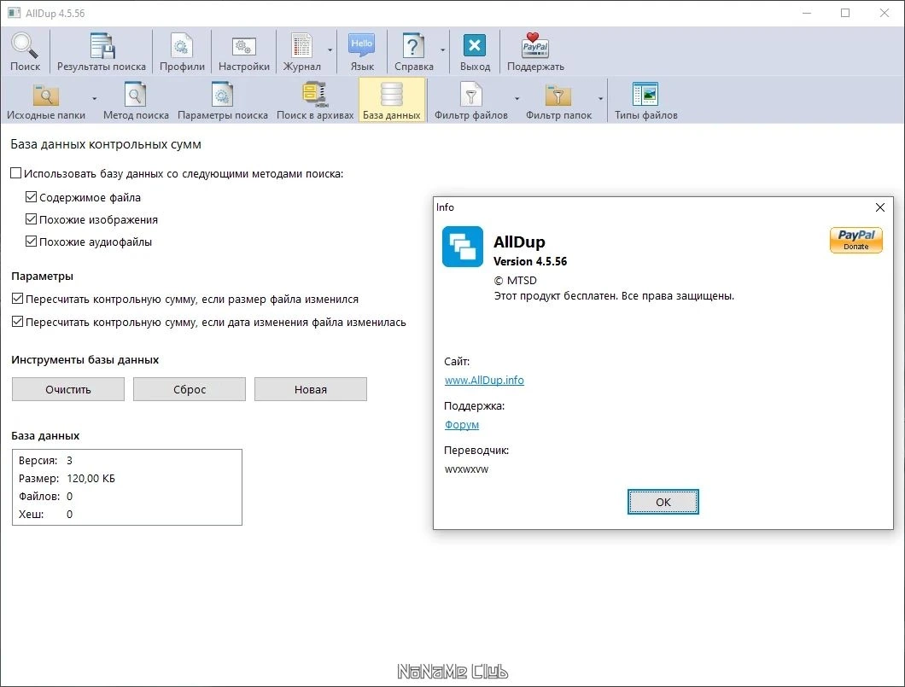
Task: Toggle recalculate checksum if file size changed
Action: tap(17, 299)
